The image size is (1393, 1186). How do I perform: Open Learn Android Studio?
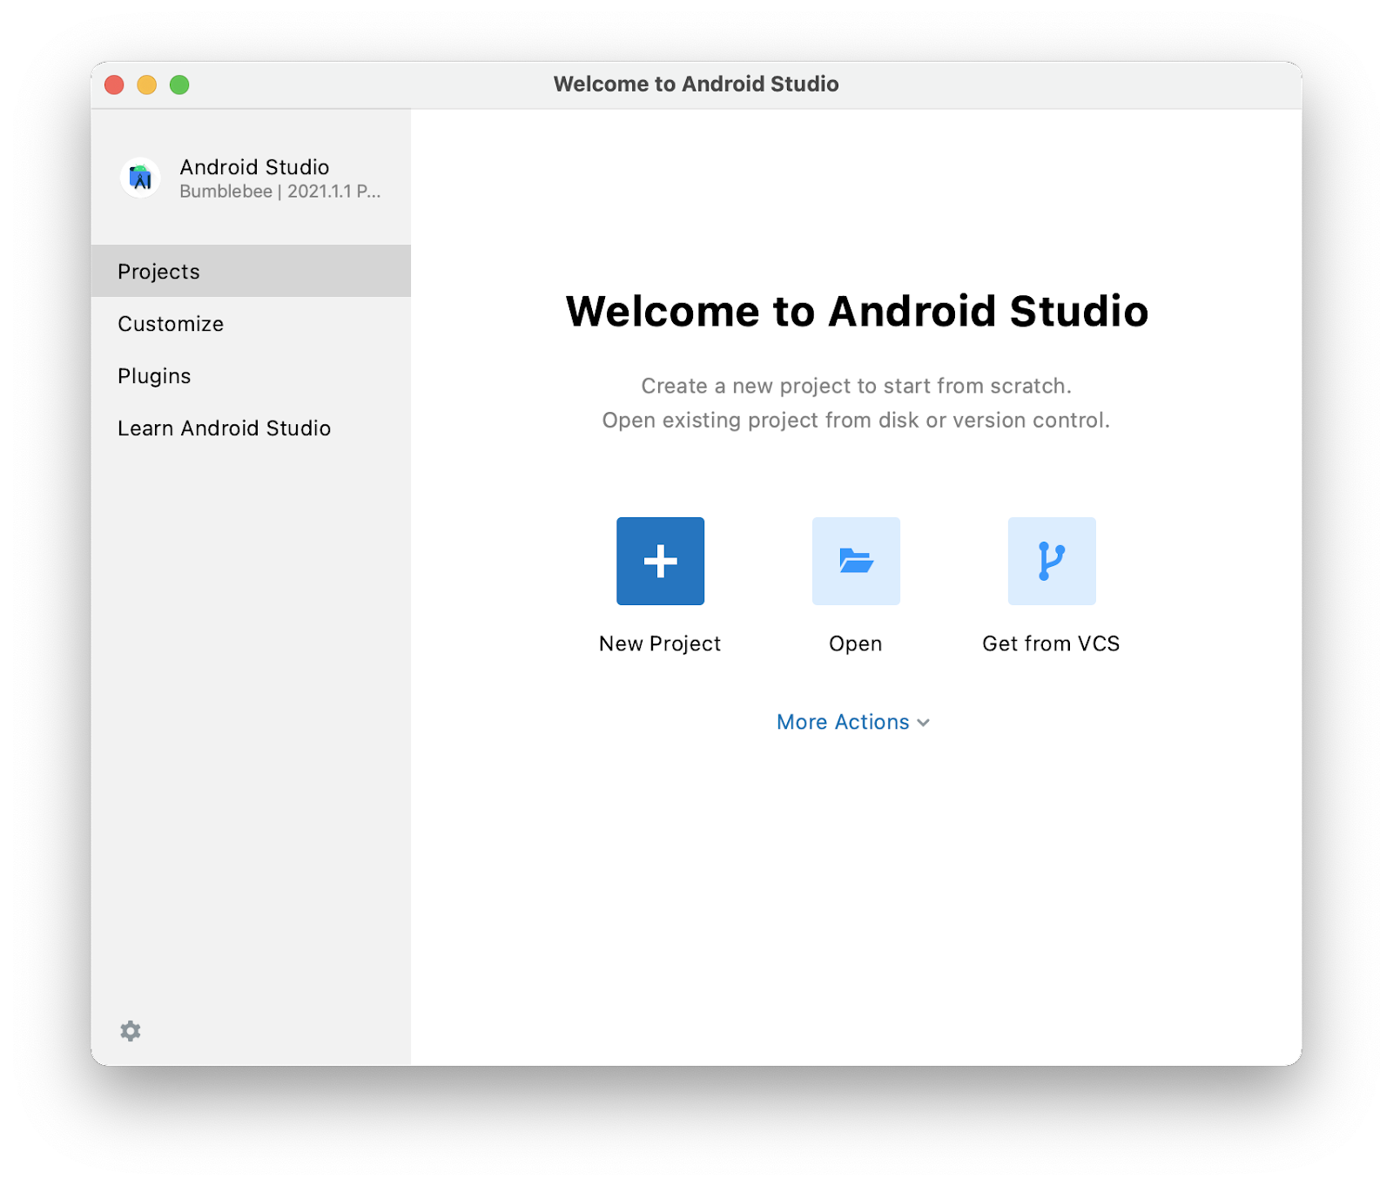pos(224,428)
